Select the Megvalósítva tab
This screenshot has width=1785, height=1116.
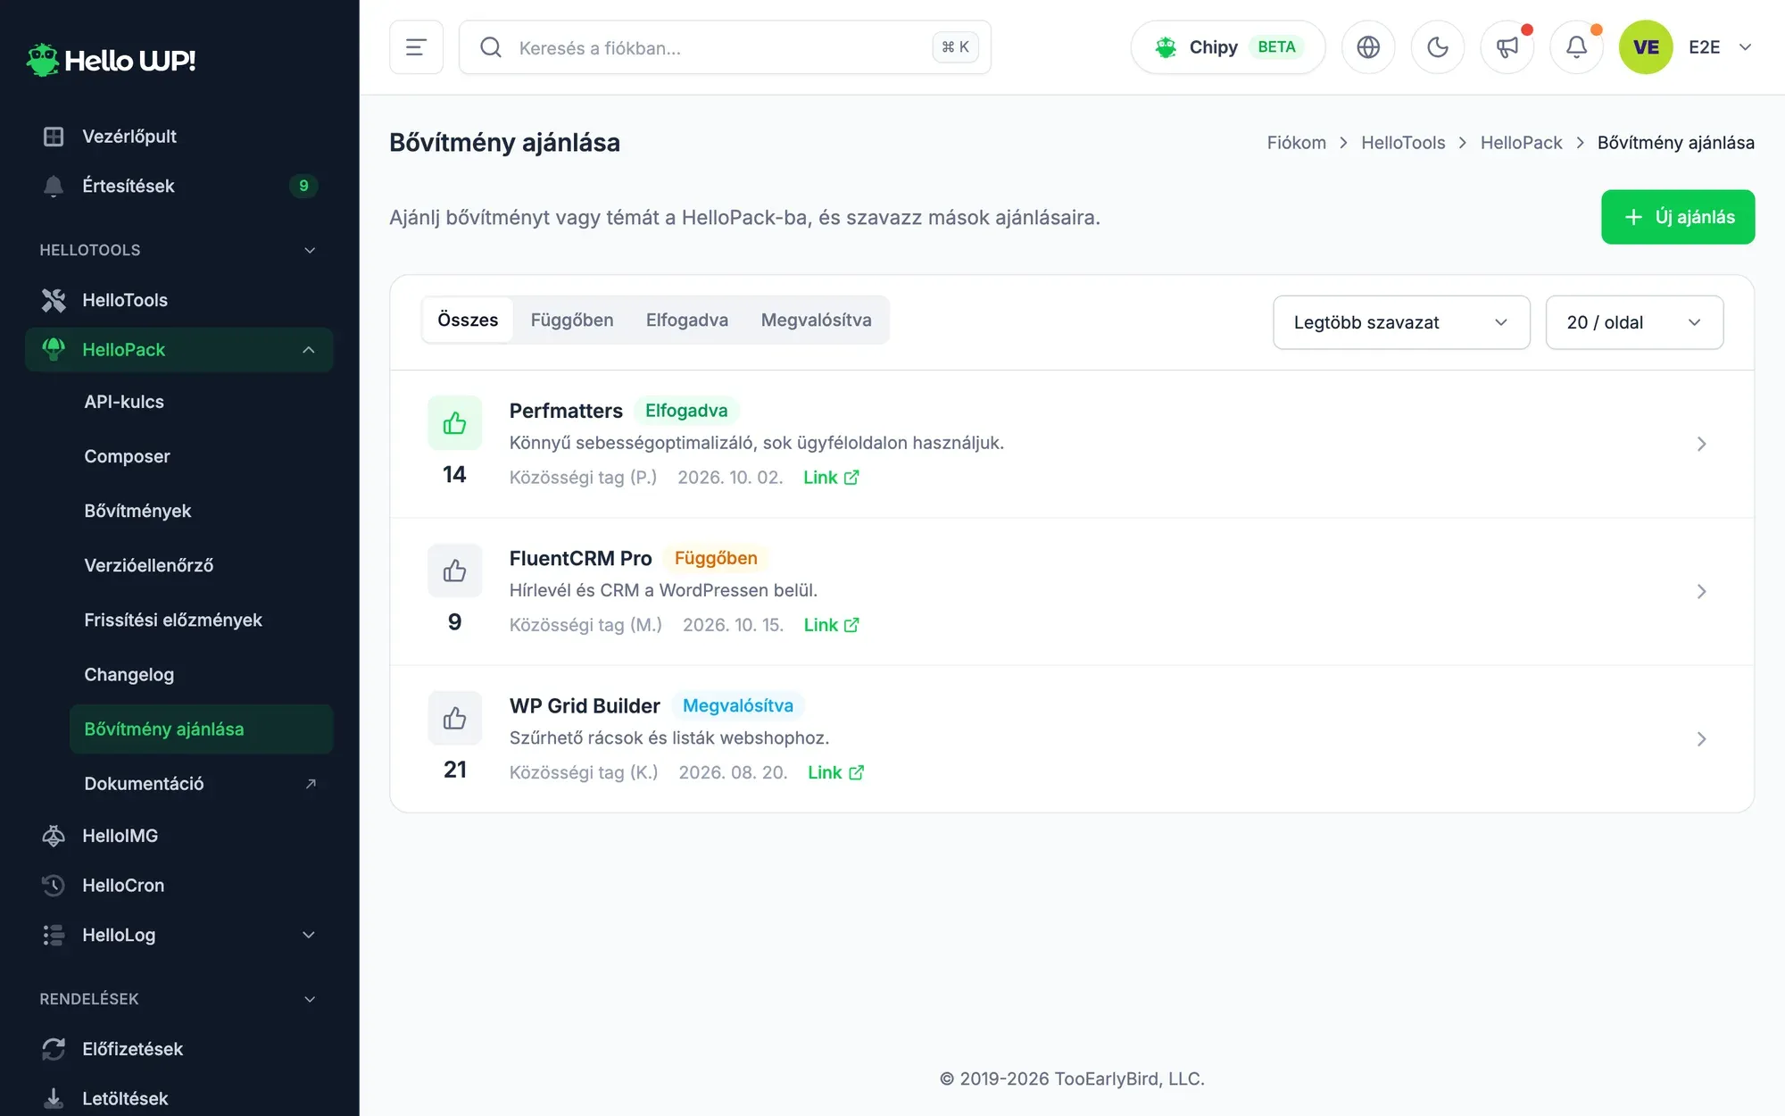[816, 320]
